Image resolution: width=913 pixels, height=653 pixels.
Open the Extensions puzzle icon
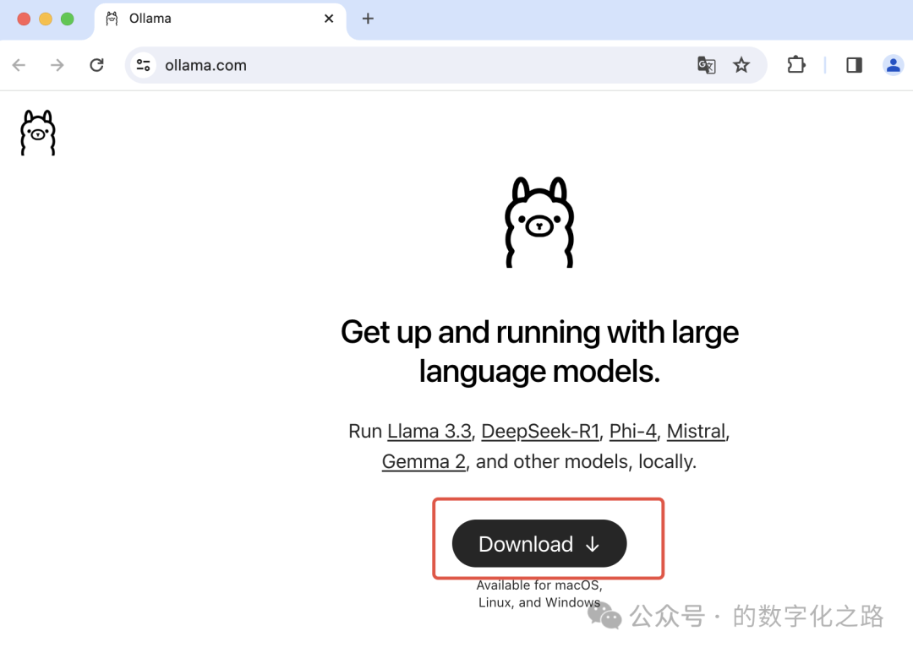pos(795,65)
